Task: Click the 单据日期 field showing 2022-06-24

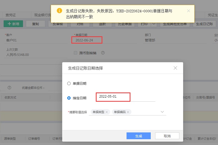Action: [x=87, y=40]
